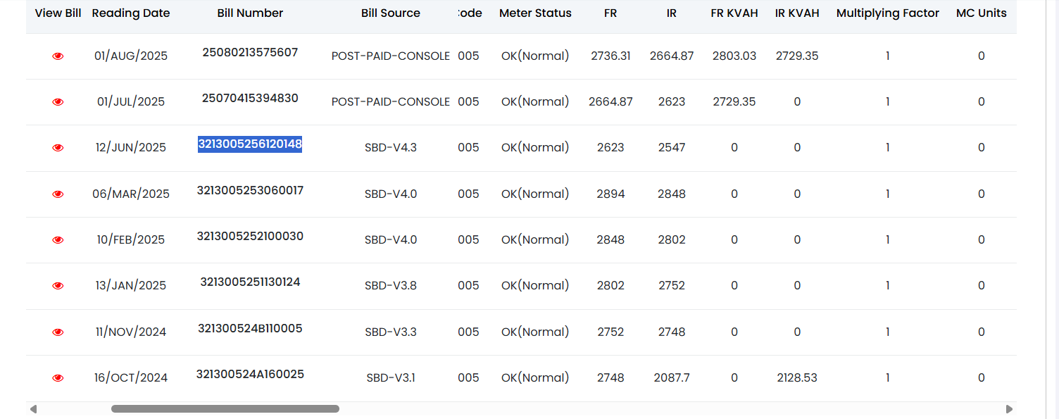This screenshot has width=1059, height=419.
Task: View the 06/MAR/2025 bill eye icon
Action: click(x=58, y=194)
